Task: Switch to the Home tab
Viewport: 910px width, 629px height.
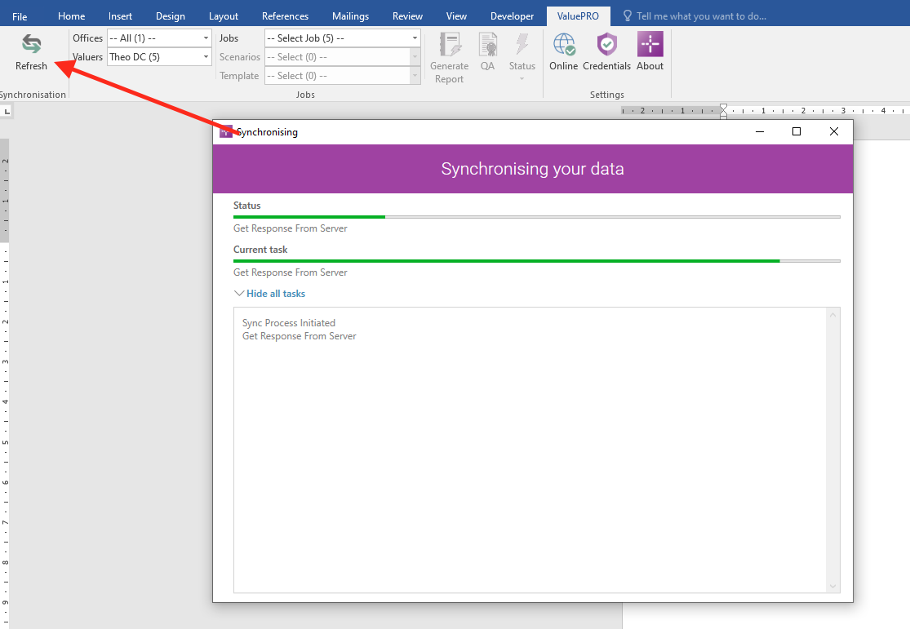Action: [x=71, y=16]
